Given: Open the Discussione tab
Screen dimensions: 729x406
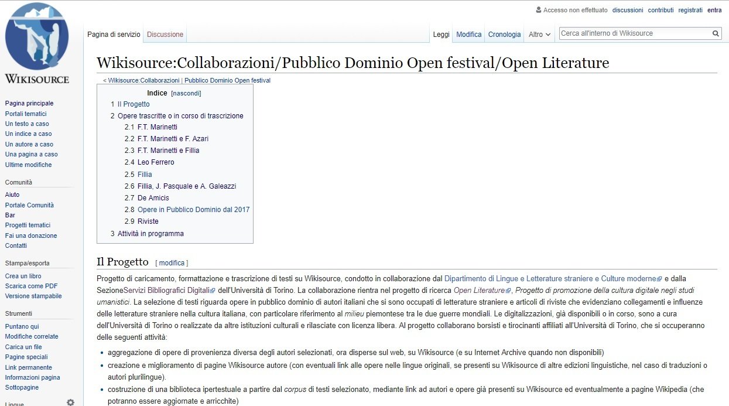Looking at the screenshot, I should click(165, 35).
